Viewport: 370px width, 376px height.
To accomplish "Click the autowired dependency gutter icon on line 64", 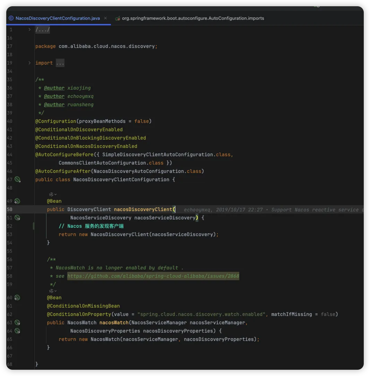I will [x=17, y=331].
